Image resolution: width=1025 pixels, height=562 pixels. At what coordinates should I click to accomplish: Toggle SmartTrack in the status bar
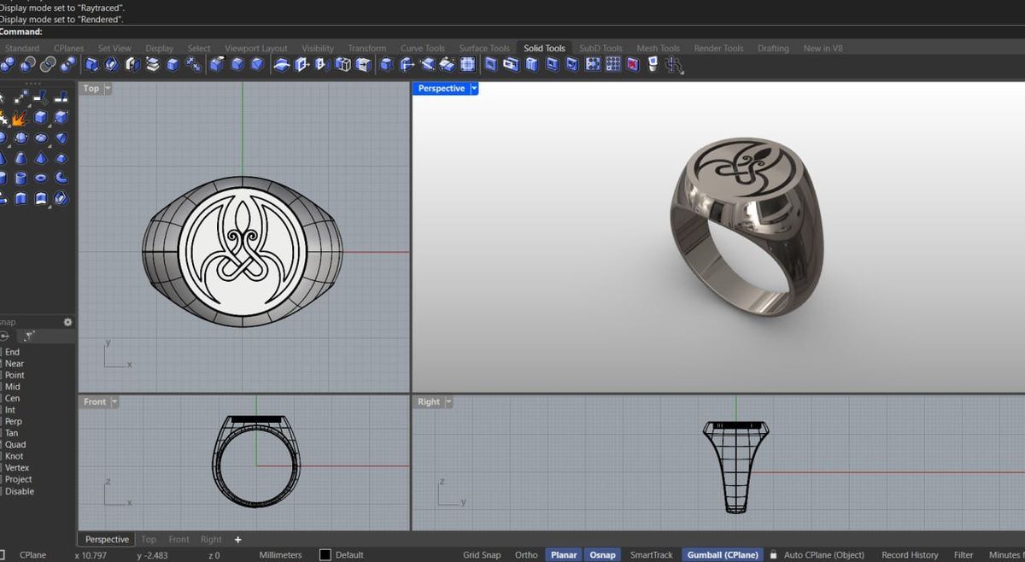pyautogui.click(x=652, y=555)
